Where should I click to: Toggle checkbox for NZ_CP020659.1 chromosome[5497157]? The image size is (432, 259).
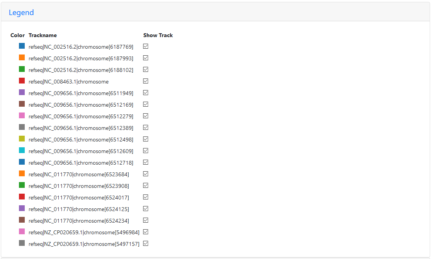146,243
